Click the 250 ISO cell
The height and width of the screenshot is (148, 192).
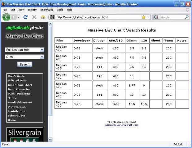116,49
